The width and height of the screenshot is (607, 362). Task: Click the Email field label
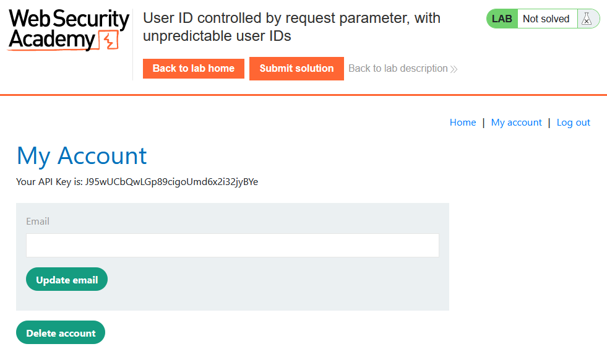point(38,222)
